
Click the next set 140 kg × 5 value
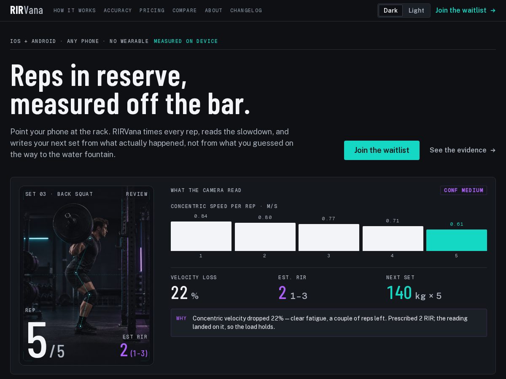414,293
